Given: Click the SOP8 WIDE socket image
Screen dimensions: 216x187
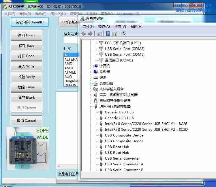Looking at the screenshot, I should tap(28, 148).
